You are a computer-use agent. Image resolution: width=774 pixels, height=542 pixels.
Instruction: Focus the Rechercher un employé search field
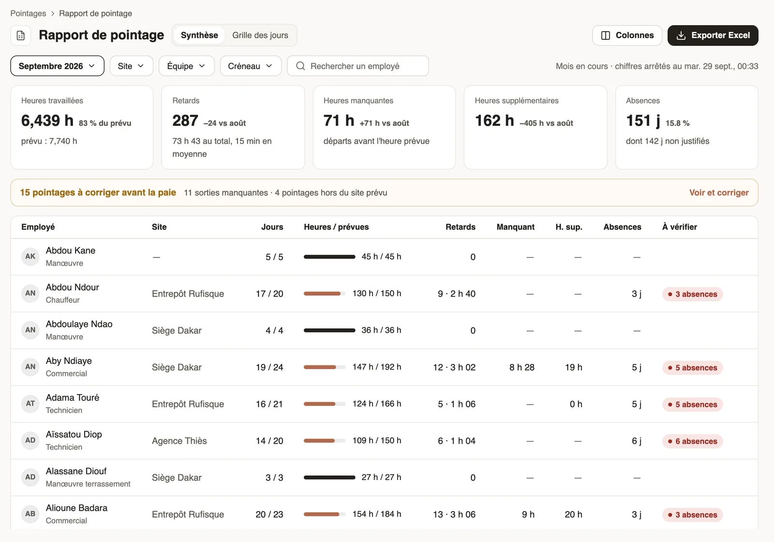(358, 66)
